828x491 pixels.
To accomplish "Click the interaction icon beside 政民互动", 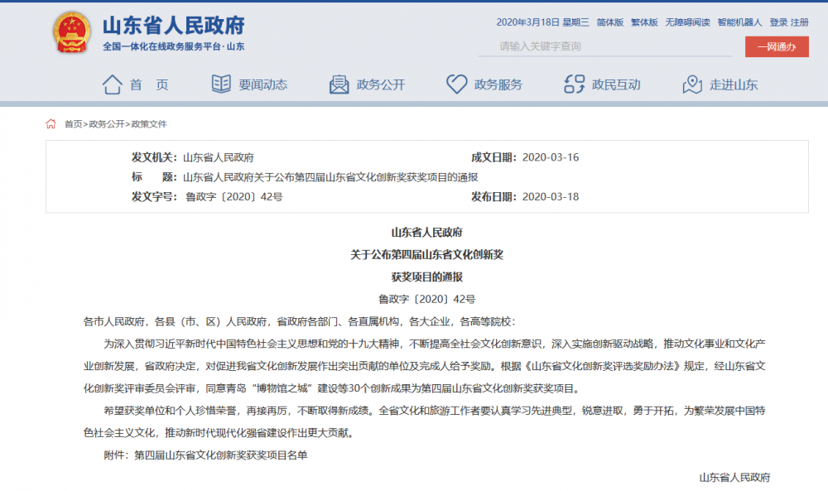I will [574, 84].
